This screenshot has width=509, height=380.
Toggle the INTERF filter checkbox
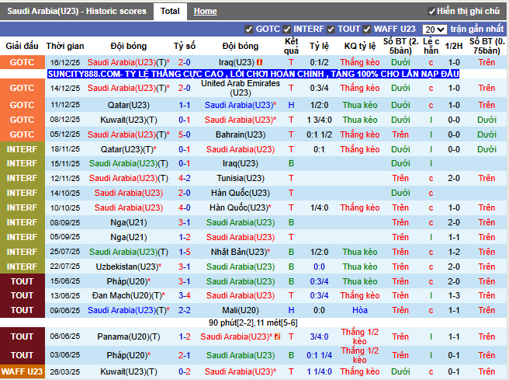[x=286, y=30]
